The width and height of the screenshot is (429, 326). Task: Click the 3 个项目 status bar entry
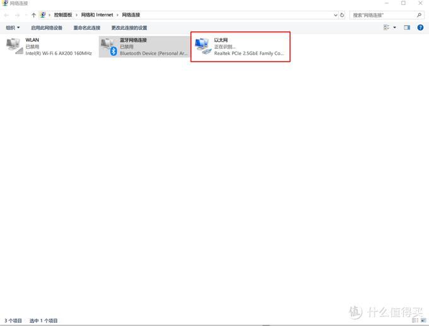coord(13,320)
